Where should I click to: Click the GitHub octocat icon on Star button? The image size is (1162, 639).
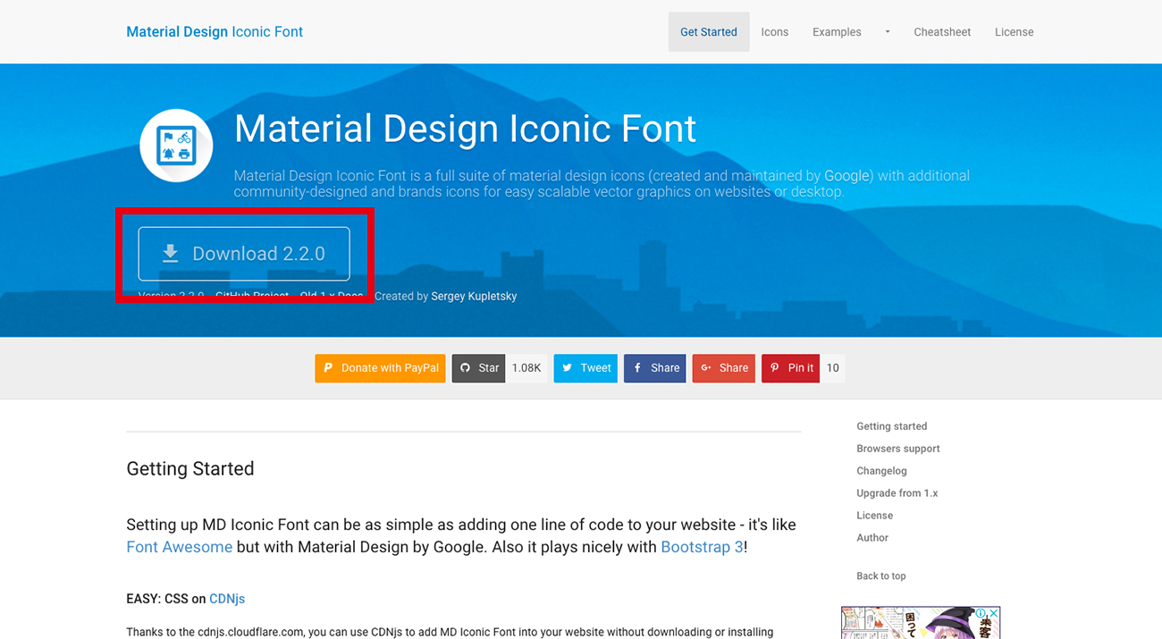(465, 368)
